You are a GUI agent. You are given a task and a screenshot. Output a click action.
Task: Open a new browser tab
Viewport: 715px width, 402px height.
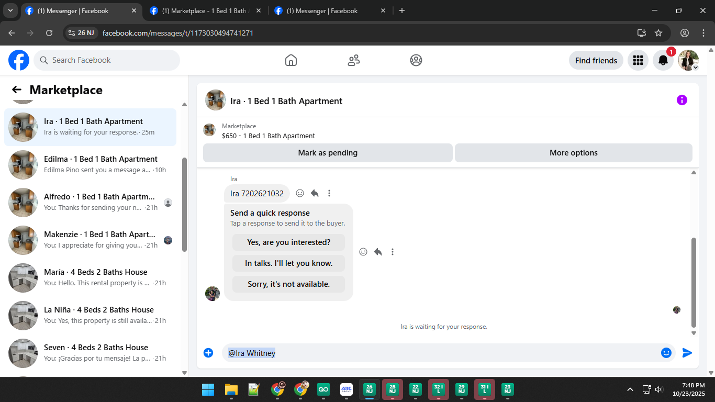[x=402, y=10]
